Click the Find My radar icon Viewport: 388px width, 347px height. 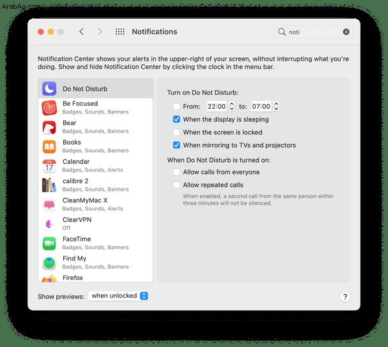coord(49,262)
